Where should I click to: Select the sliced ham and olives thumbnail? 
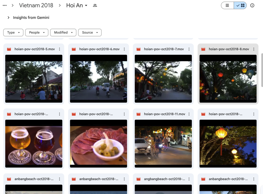pos(98,144)
